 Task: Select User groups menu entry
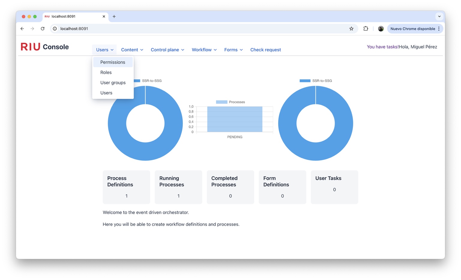pos(113,82)
